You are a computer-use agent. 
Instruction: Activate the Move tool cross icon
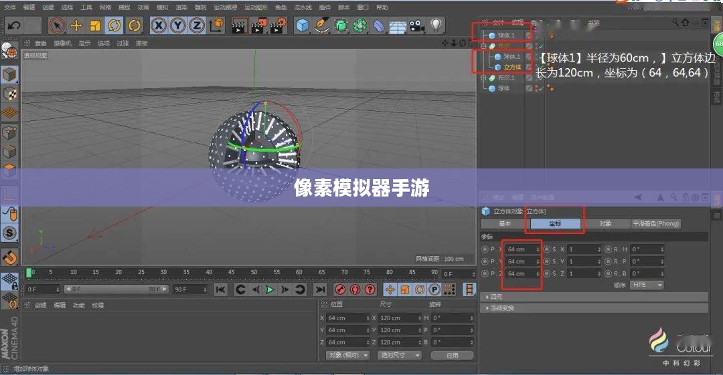click(76, 26)
